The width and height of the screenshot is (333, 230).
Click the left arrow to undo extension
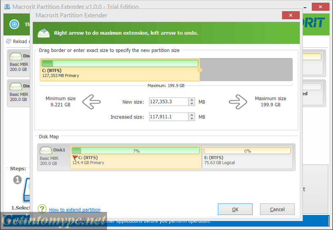[91, 102]
